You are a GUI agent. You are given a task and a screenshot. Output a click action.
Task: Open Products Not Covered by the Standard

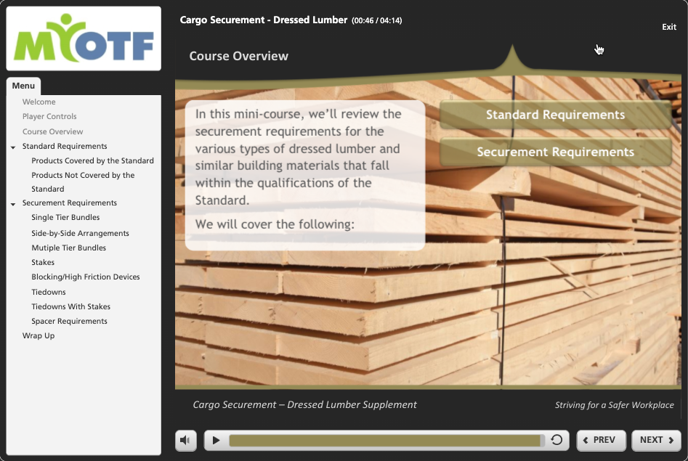click(x=83, y=182)
